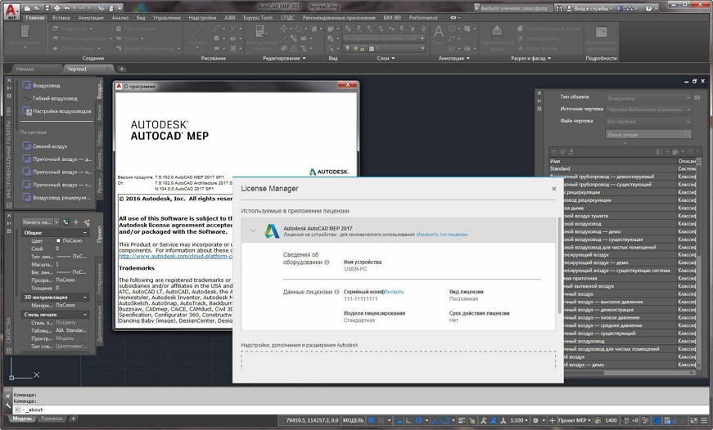This screenshot has height=430, width=713.
Task: Open the AutoCAD MEP application menu button
Action: click(11, 11)
